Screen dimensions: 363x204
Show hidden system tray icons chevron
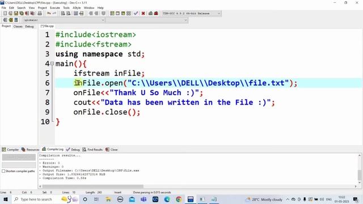pyautogui.click(x=288, y=199)
